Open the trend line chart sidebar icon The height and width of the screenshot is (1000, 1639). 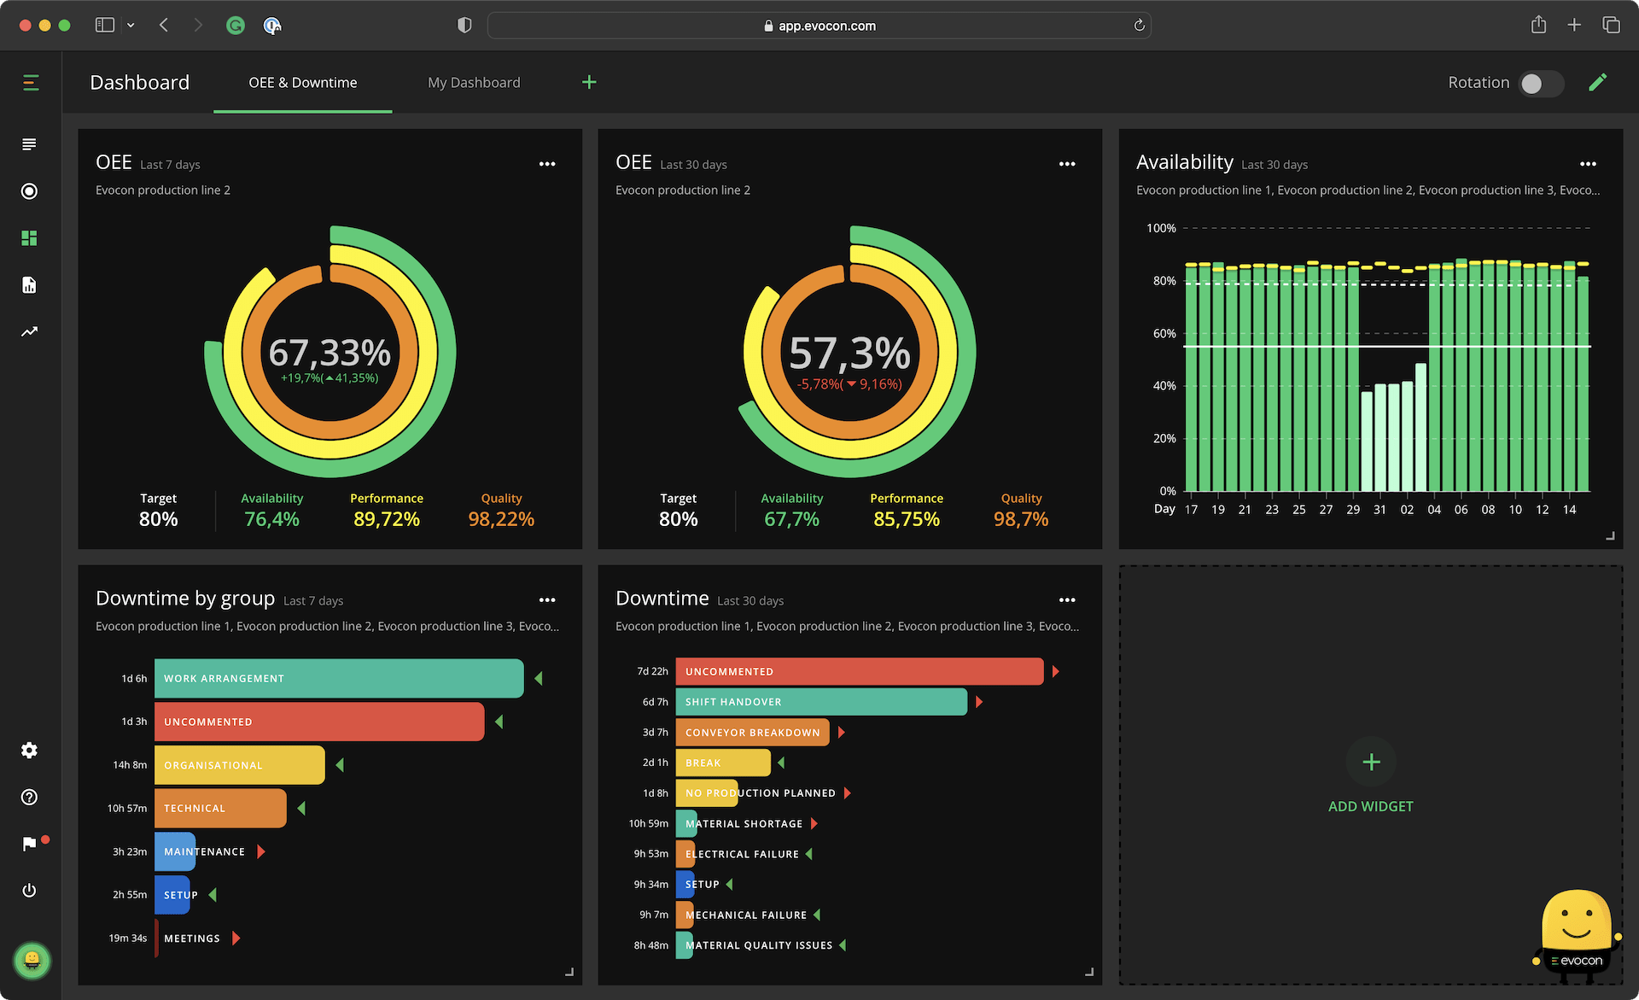29,331
